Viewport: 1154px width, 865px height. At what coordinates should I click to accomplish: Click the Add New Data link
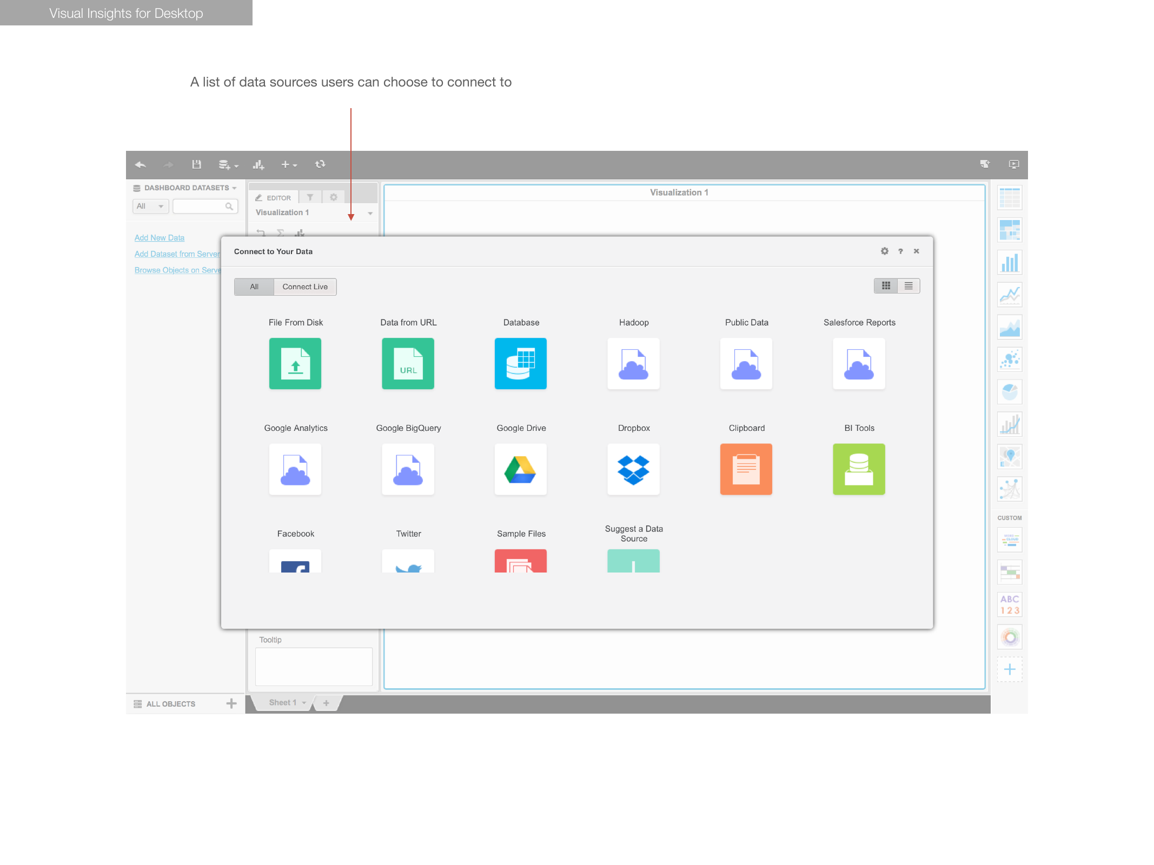pyautogui.click(x=160, y=238)
